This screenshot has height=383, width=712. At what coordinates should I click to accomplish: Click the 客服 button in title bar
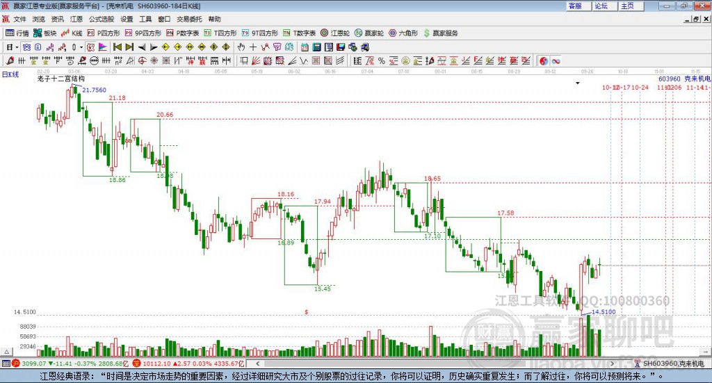[578, 6]
